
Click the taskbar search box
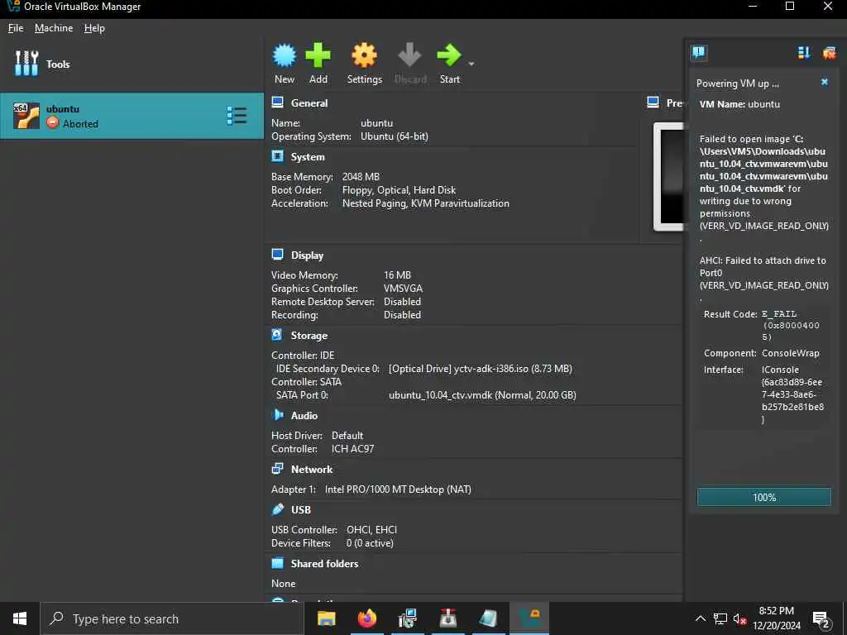pos(171,618)
